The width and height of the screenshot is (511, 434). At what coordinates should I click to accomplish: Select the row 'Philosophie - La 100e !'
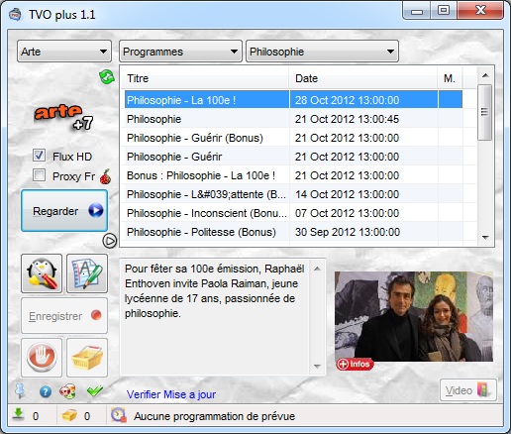tap(293, 100)
